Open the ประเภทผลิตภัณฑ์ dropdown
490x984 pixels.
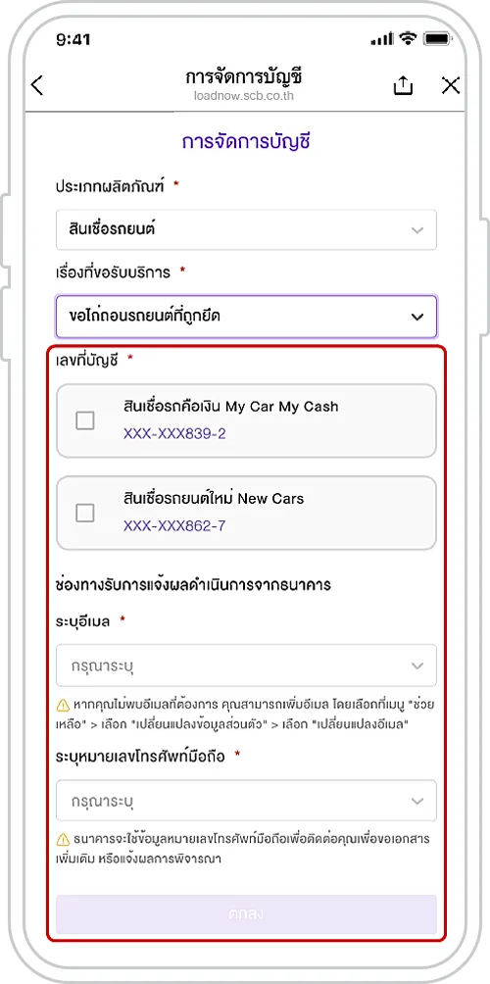pos(246,229)
